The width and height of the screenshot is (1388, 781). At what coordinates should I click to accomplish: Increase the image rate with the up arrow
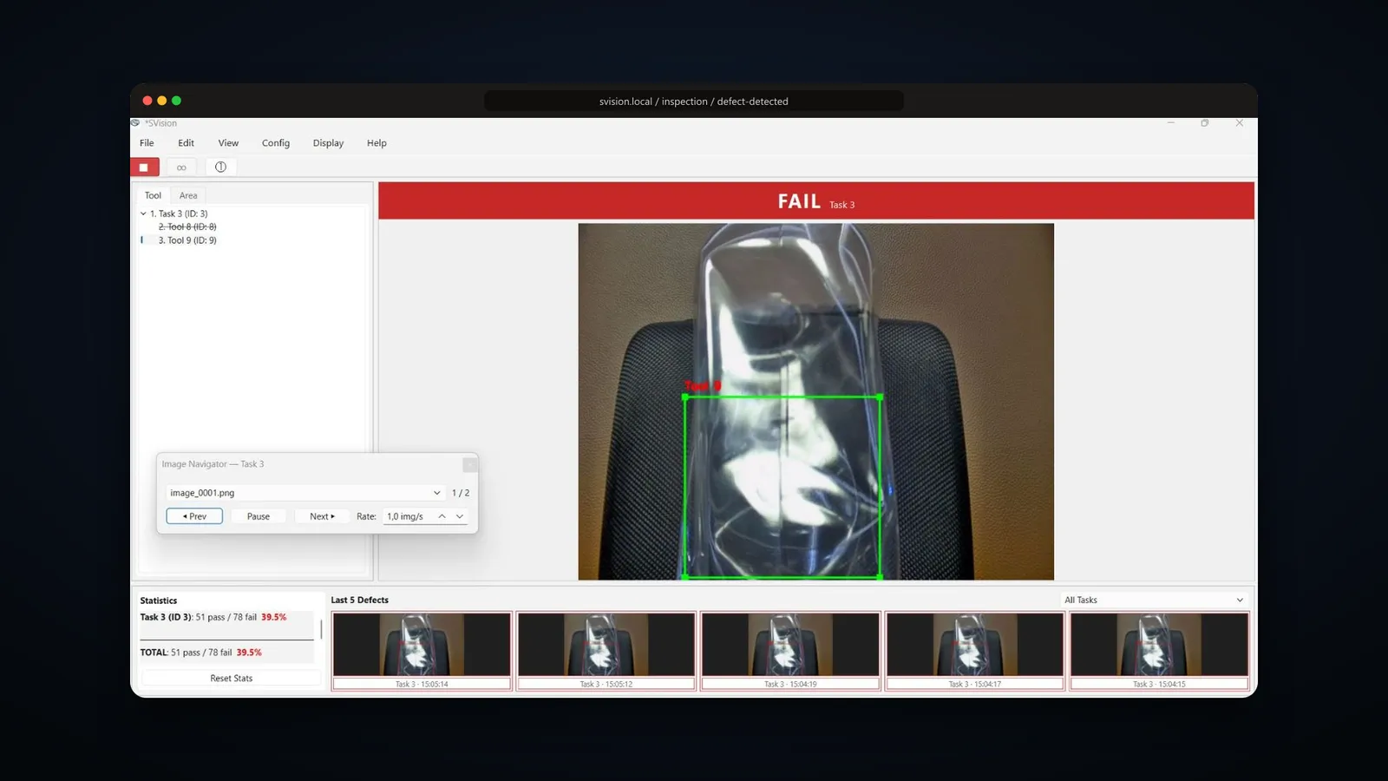click(442, 516)
